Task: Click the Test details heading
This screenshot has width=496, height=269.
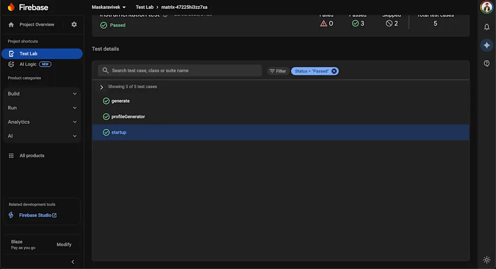Action: 105,49
